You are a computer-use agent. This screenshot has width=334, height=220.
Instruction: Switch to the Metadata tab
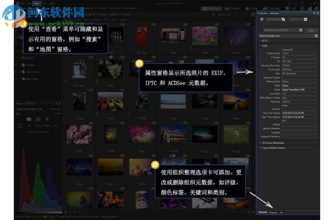[263, 212]
